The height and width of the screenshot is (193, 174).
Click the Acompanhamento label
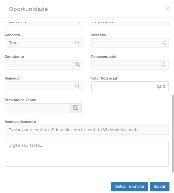click(x=20, y=122)
